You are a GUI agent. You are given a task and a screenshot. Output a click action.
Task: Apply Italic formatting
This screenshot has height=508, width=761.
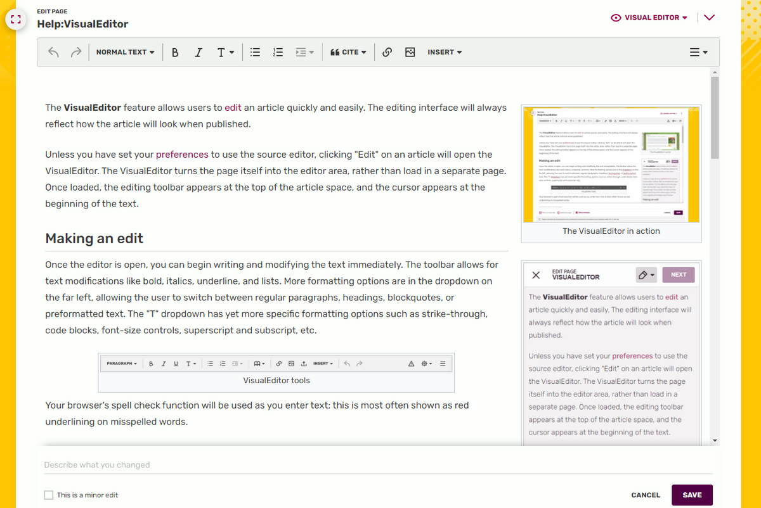tap(198, 52)
